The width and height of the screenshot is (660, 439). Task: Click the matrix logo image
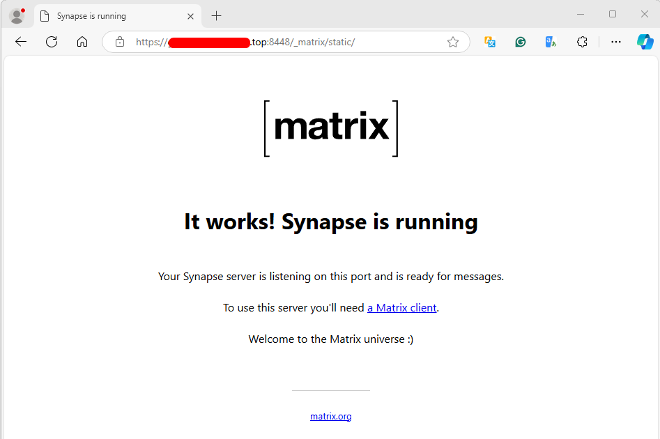[x=331, y=128]
